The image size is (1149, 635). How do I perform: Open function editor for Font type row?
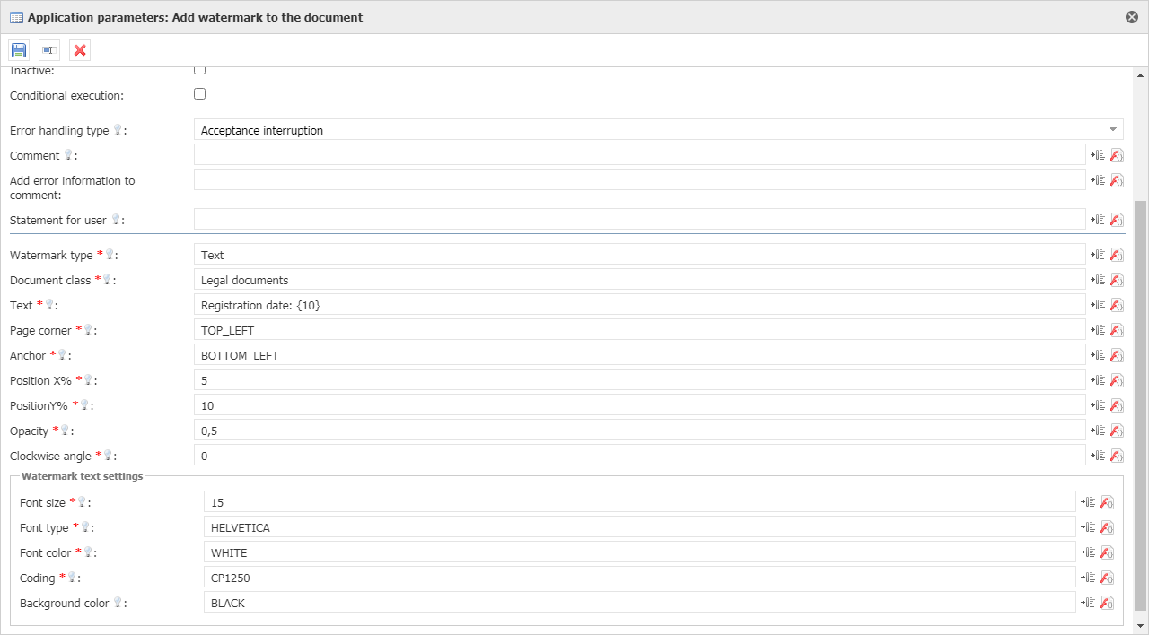coord(1107,527)
